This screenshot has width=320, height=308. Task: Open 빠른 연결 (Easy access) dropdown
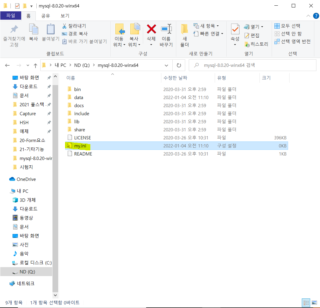tap(208, 34)
